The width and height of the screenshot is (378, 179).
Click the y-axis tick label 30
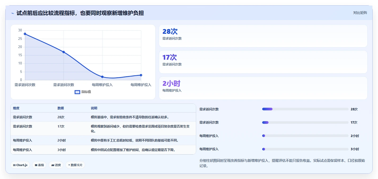pyautogui.click(x=20, y=30)
